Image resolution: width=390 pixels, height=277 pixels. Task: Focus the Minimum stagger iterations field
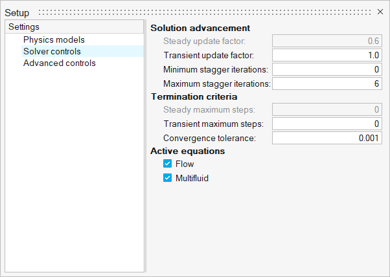pos(327,69)
